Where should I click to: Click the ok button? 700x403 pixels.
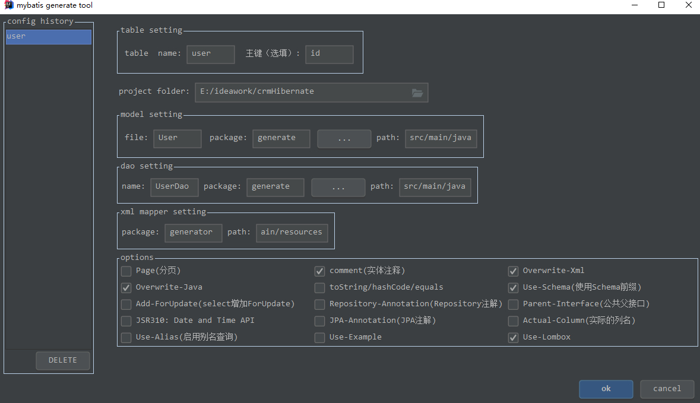[606, 389]
